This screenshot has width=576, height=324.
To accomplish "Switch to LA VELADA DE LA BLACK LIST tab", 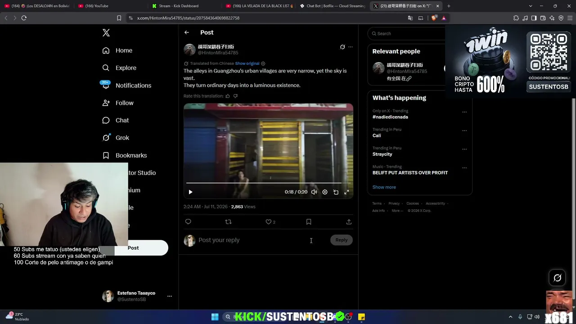I will pos(260,6).
